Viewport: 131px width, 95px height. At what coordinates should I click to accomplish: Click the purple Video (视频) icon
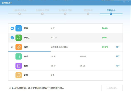coord(19,66)
